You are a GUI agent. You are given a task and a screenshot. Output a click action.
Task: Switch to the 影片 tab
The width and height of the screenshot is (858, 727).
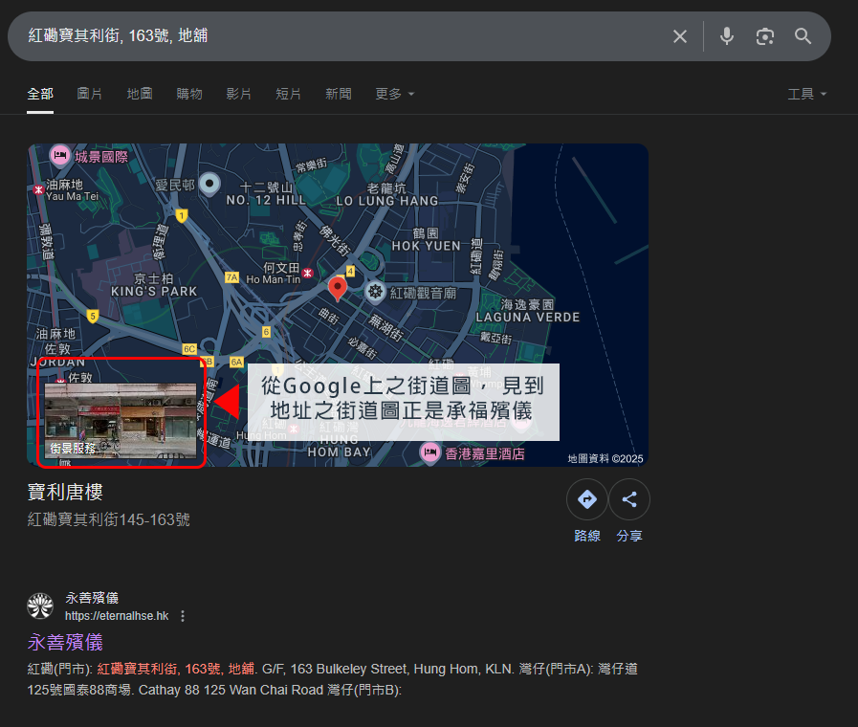(239, 94)
